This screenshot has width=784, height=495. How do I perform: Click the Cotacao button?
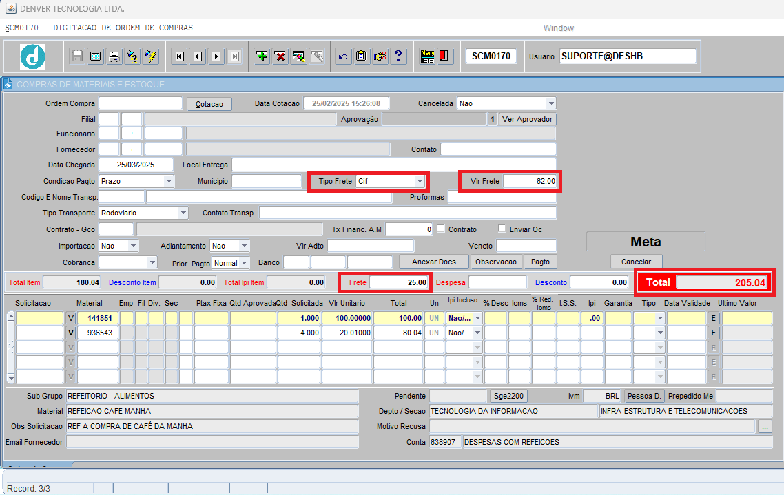click(209, 104)
